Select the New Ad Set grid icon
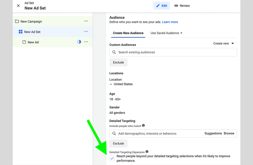The image size is (253, 165). pyautogui.click(x=20, y=31)
